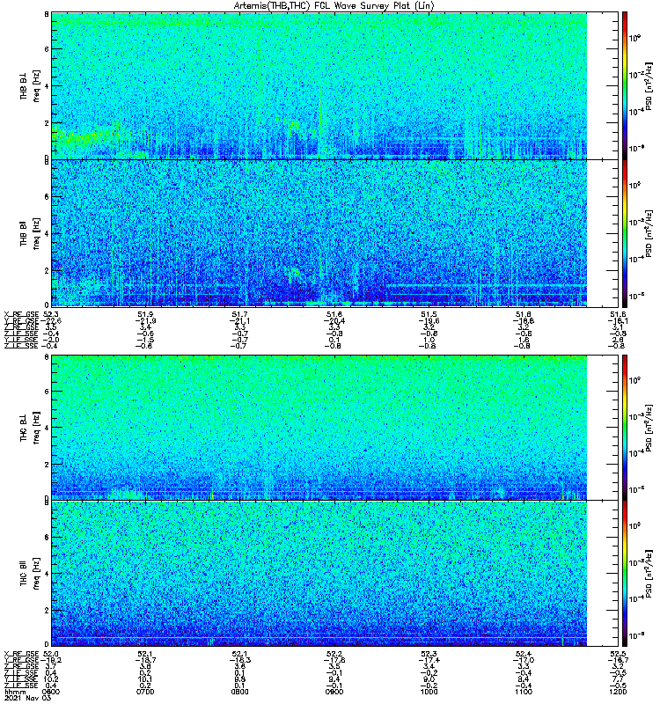Click the THB B⊥ freq [Hz] axis label
The height and width of the screenshot is (704, 660).
[30, 85]
